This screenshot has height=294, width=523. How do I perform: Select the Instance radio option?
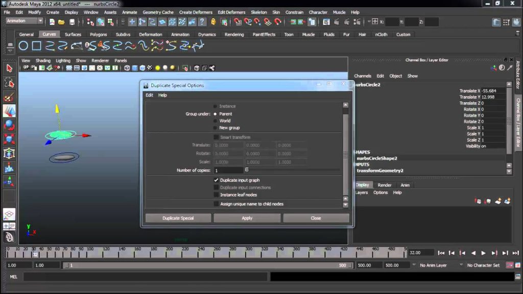tap(215, 106)
